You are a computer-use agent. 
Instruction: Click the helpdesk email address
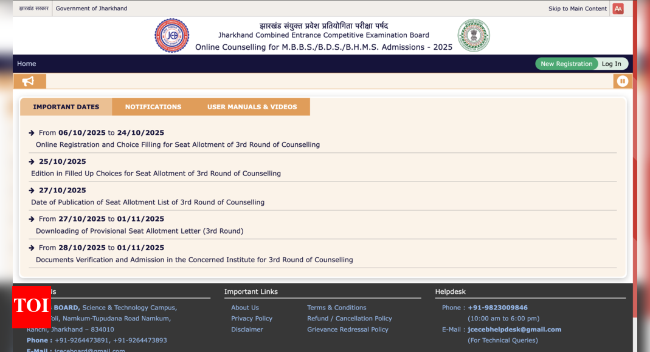coord(514,330)
